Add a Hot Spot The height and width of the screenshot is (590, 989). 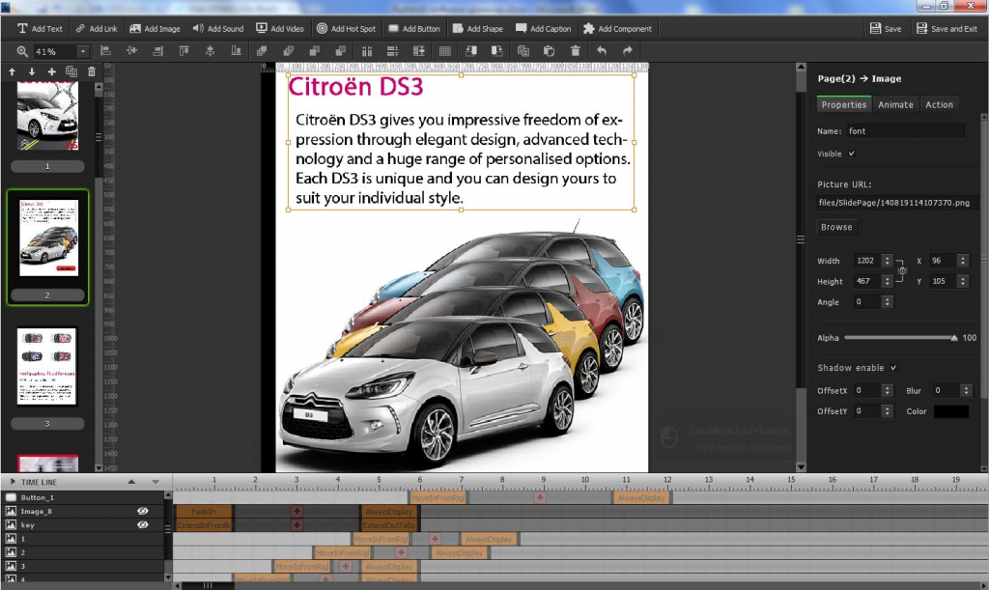tap(347, 28)
